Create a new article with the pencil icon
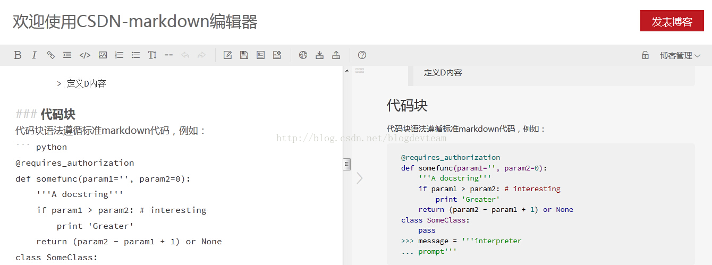 point(227,55)
